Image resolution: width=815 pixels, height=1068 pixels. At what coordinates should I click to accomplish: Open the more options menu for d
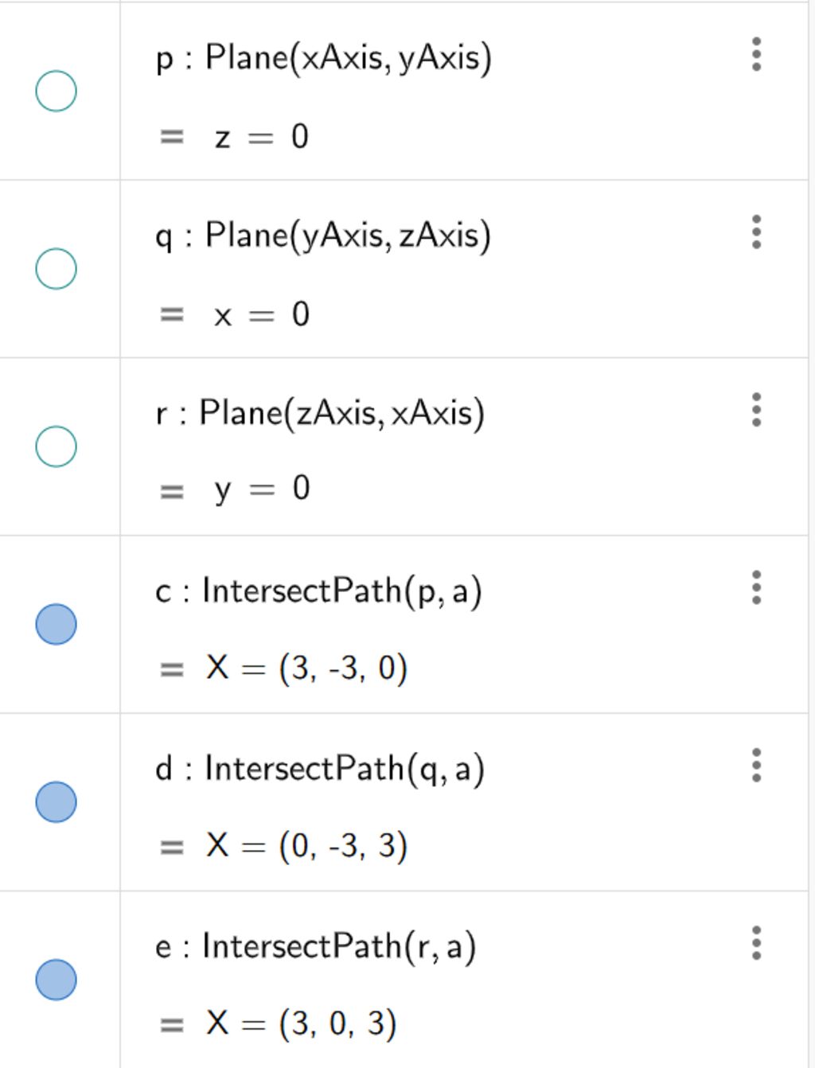coord(756,765)
